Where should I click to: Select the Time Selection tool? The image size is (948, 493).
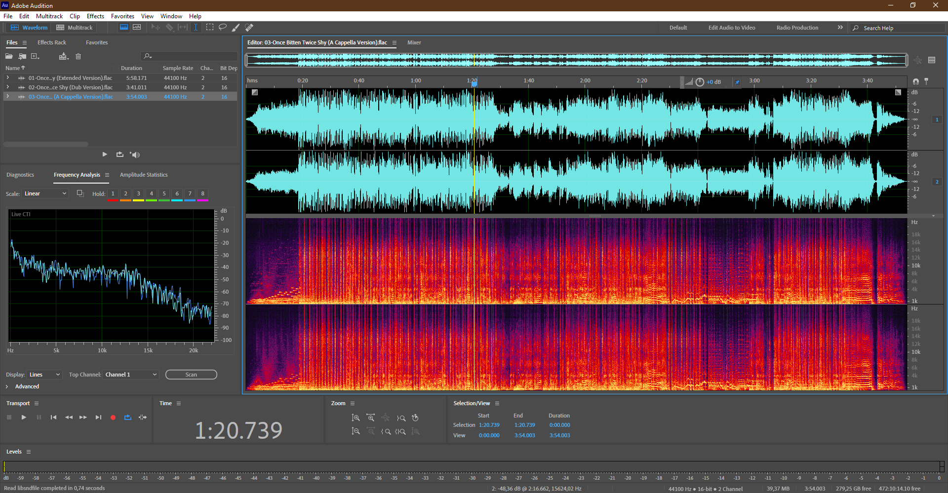[x=196, y=27]
